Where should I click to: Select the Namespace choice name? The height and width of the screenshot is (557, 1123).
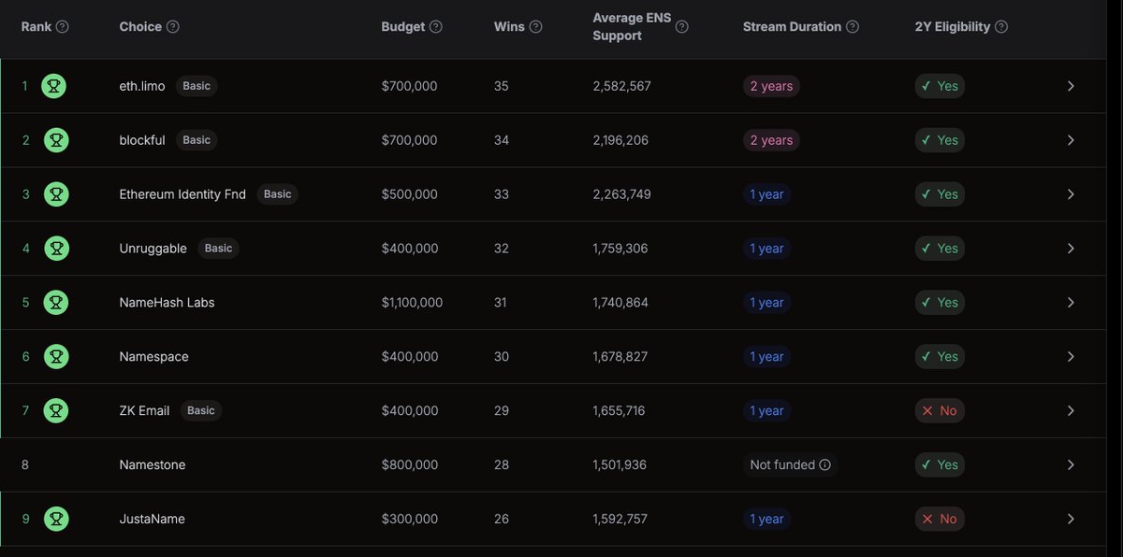[x=153, y=357]
